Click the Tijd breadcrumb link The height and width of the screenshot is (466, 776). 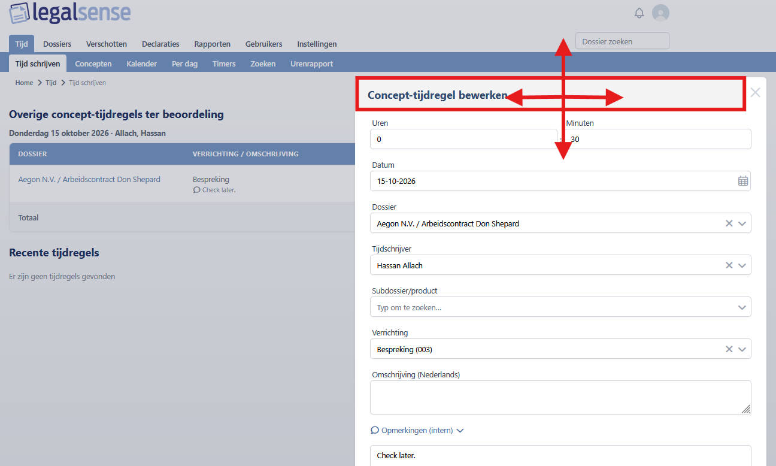click(51, 83)
